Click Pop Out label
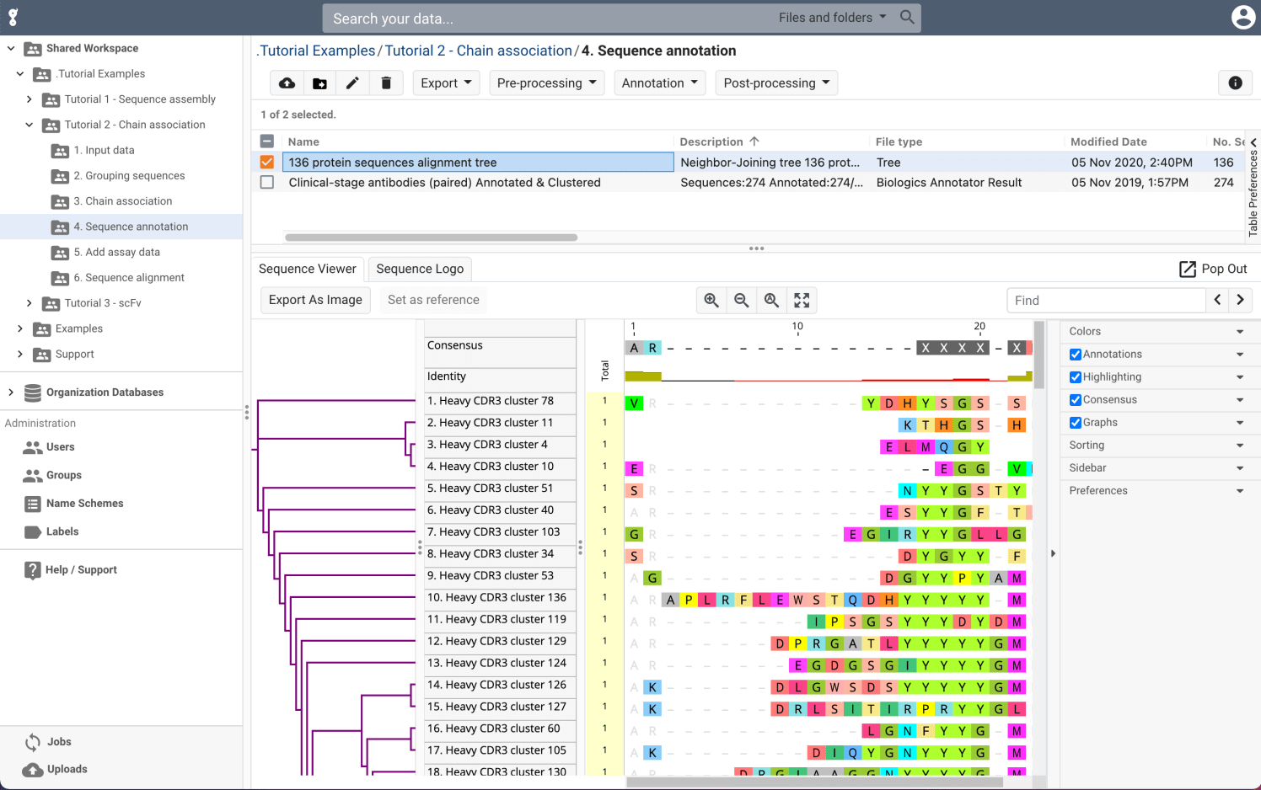Viewport: 1261px width, 790px height. 1224,269
